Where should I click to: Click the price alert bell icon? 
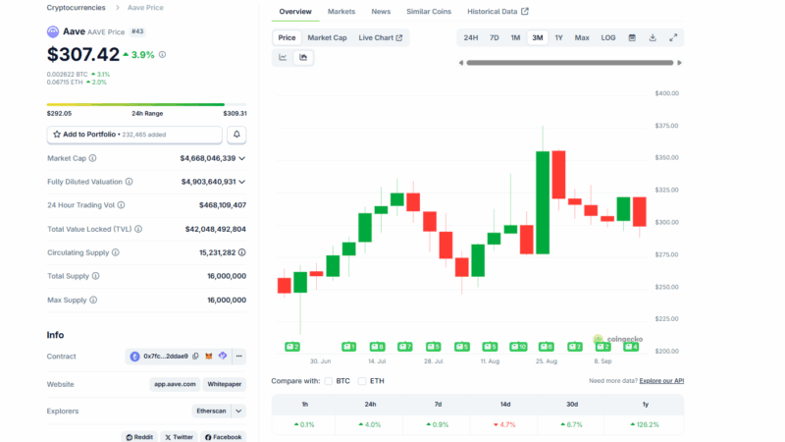(x=236, y=135)
